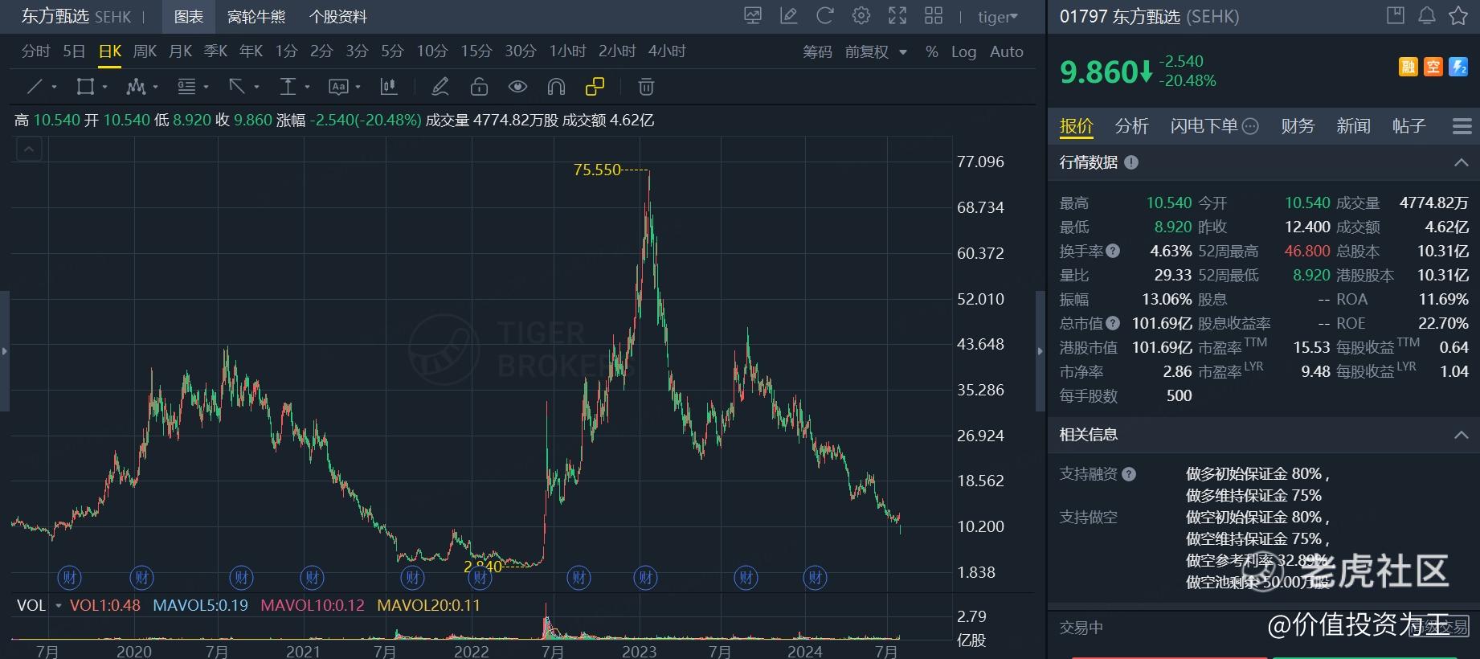1480x659 pixels.
Task: Open the 分析 tab
Action: coord(1131,125)
